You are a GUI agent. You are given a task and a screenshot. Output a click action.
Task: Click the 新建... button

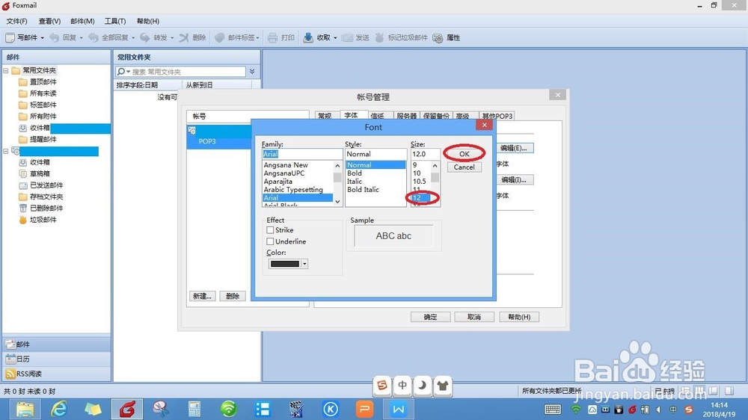[202, 296]
